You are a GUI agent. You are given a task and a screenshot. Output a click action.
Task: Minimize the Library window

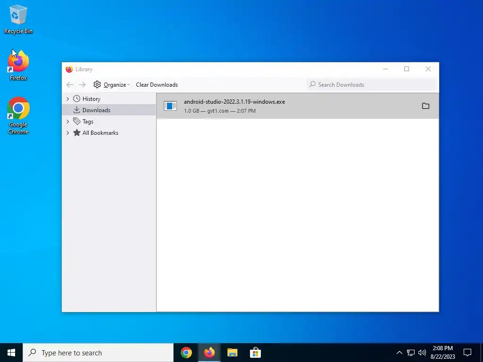click(x=385, y=69)
